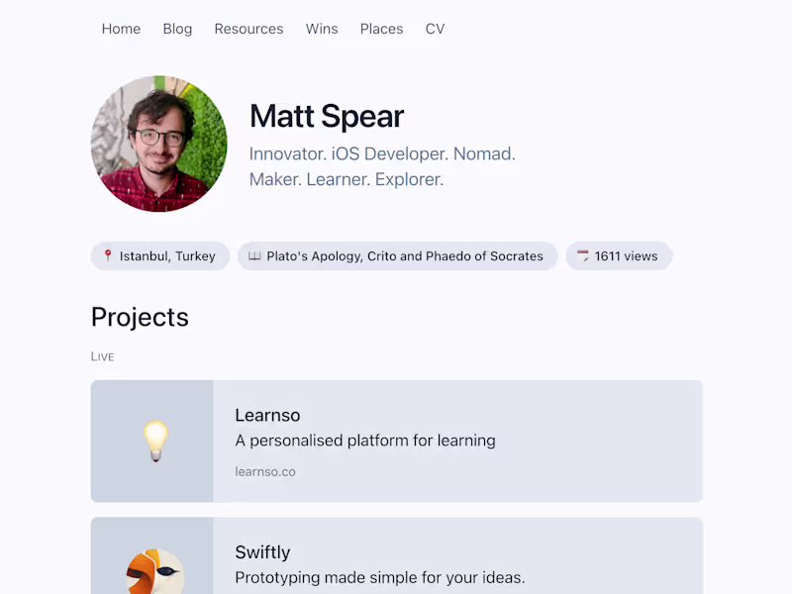Click the Projects section heading
The height and width of the screenshot is (594, 792).
(x=140, y=317)
